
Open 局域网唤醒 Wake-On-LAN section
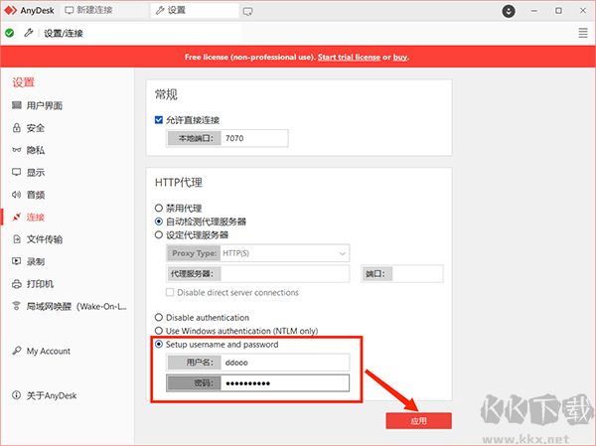(76, 307)
